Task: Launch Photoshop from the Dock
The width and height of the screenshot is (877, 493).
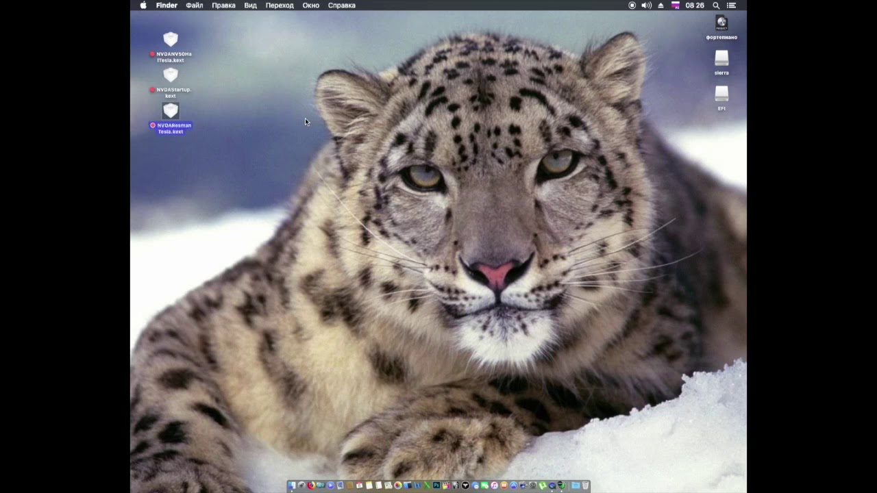Action: pyautogui.click(x=436, y=485)
